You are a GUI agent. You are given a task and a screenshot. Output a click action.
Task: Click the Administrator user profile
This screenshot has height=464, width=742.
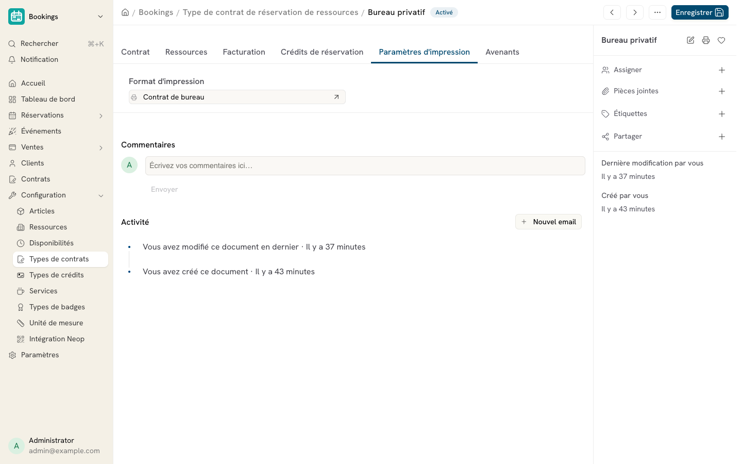point(57,445)
